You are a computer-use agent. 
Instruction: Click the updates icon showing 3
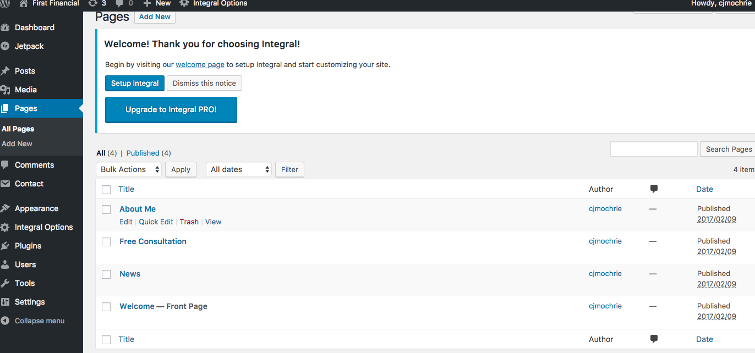(92, 3)
